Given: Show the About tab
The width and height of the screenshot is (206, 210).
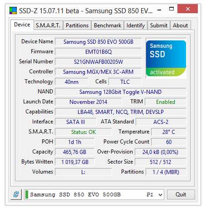Looking at the screenshot, I should coord(180,26).
